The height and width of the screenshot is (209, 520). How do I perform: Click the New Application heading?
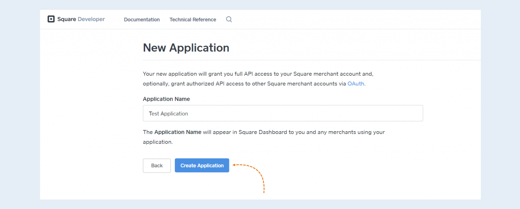click(186, 48)
